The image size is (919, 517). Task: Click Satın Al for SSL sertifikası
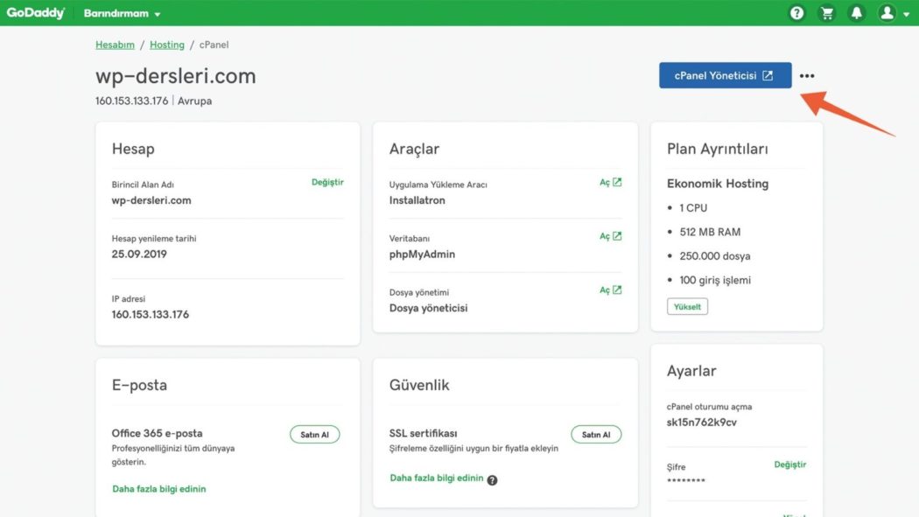(x=596, y=435)
